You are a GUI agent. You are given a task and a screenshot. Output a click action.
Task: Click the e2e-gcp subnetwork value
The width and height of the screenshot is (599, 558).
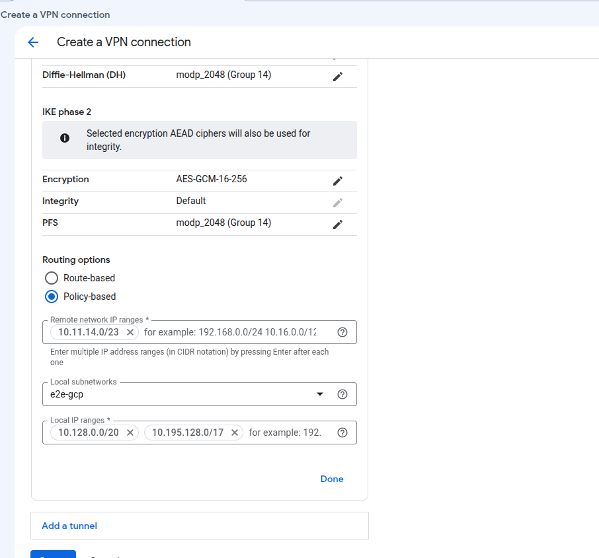point(67,394)
